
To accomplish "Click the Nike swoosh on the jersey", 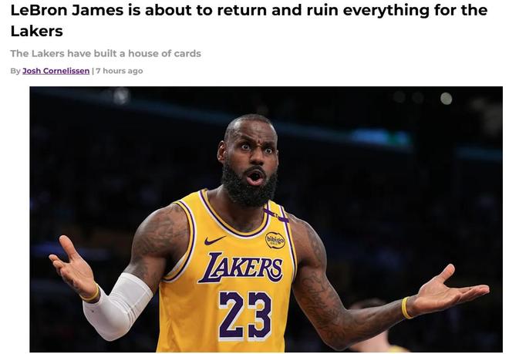I will tap(214, 241).
